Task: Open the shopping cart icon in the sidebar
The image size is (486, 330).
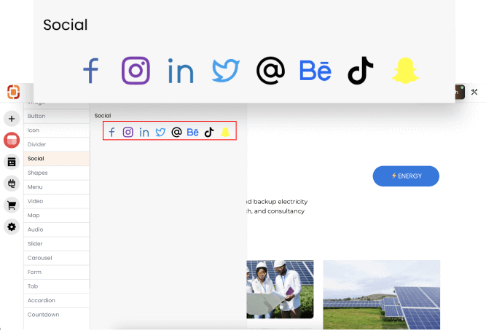Action: [12, 205]
